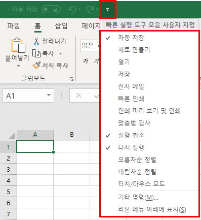The image size is (201, 220).
Task: Enable 오름차순 정렬 in the customize menu
Action: (149, 160)
